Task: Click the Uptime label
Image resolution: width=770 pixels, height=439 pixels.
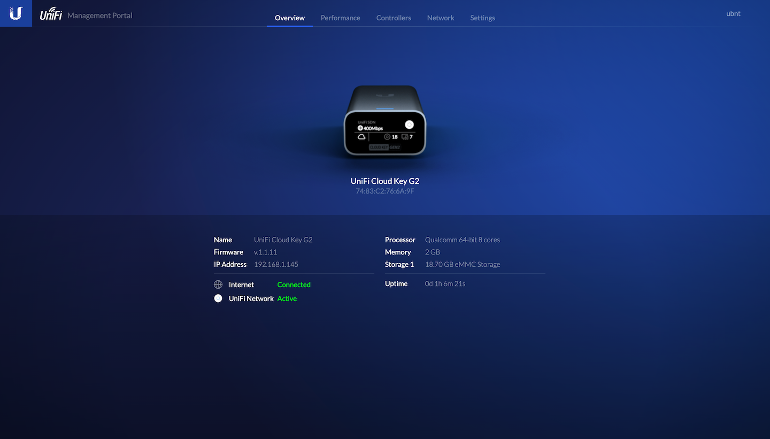Action: pos(396,283)
